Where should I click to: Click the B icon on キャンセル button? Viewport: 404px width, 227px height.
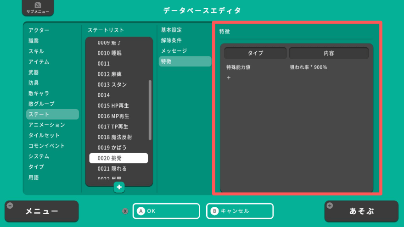click(x=214, y=211)
